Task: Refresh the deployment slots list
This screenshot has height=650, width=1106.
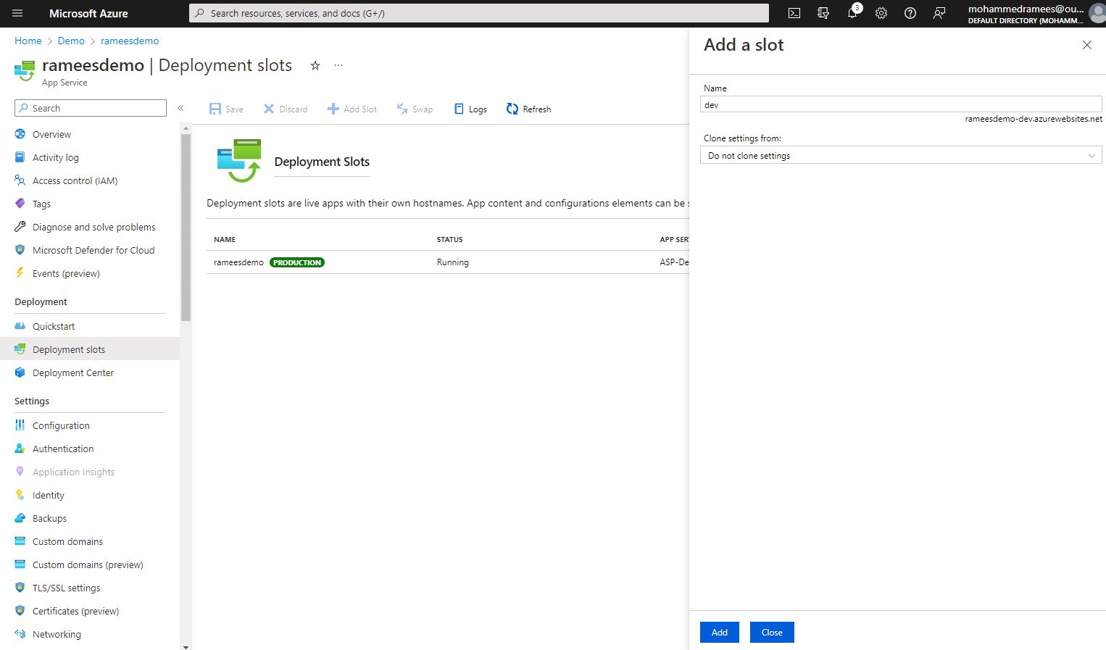Action: 529,109
